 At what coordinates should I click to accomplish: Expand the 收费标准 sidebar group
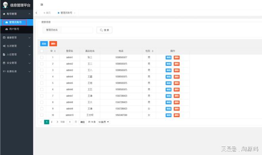(17, 71)
